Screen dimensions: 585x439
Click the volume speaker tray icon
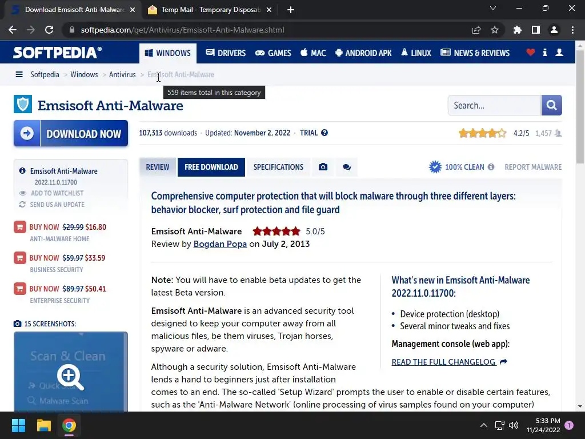514,425
